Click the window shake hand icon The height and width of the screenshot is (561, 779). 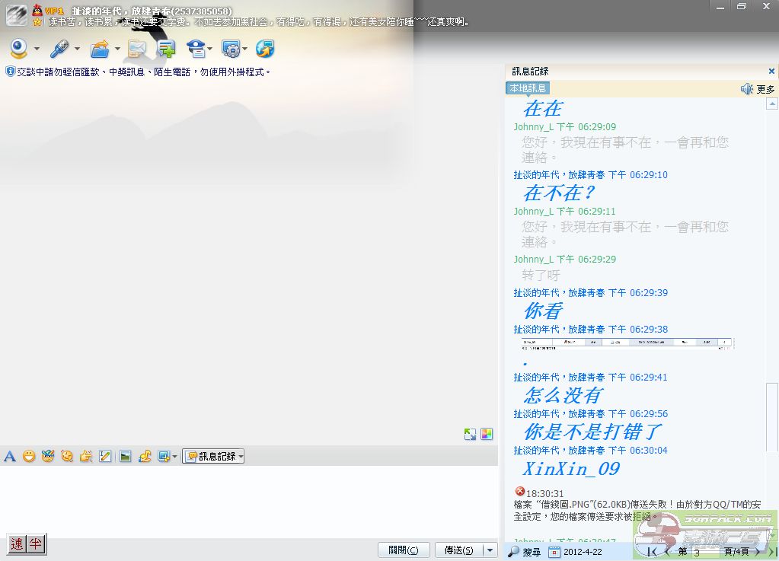(x=86, y=457)
